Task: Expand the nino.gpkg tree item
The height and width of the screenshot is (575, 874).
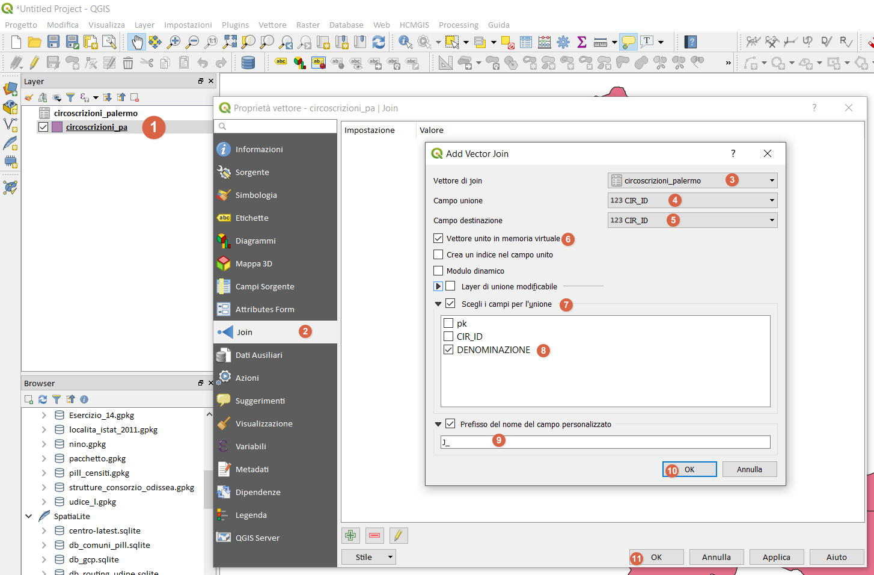Action: pyautogui.click(x=44, y=444)
